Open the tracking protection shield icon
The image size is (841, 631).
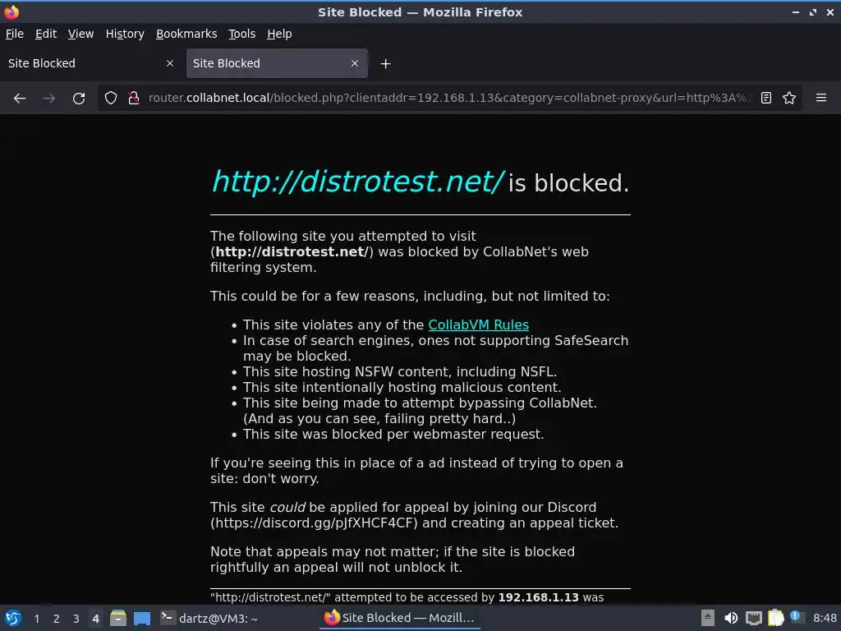[111, 99]
